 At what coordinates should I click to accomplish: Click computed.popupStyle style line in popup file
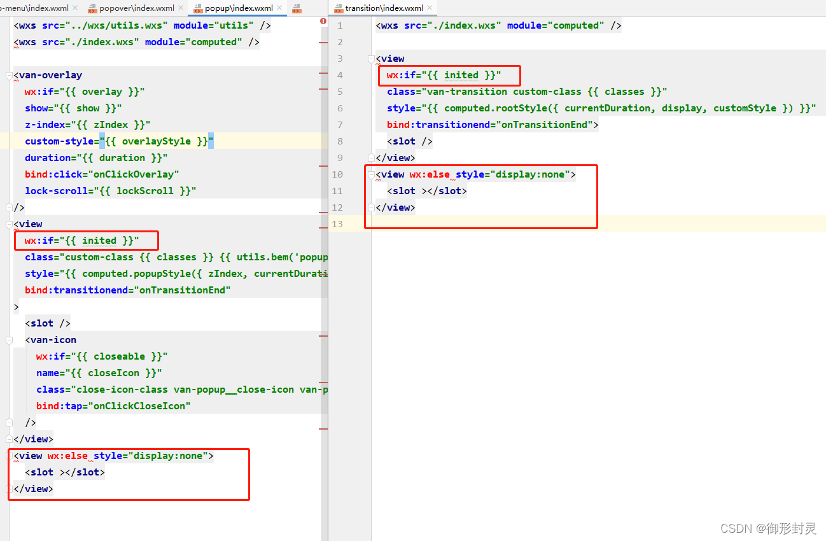tap(176, 274)
